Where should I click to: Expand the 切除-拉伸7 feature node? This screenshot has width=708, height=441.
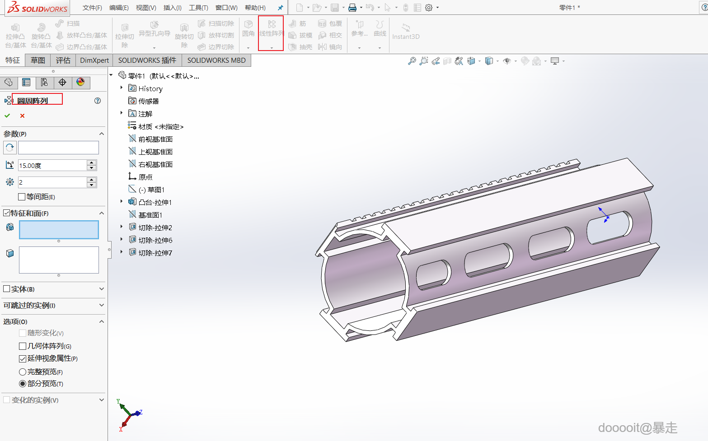(x=122, y=252)
